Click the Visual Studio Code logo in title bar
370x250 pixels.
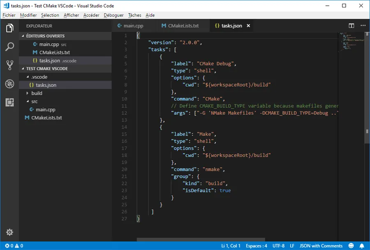click(x=6, y=6)
